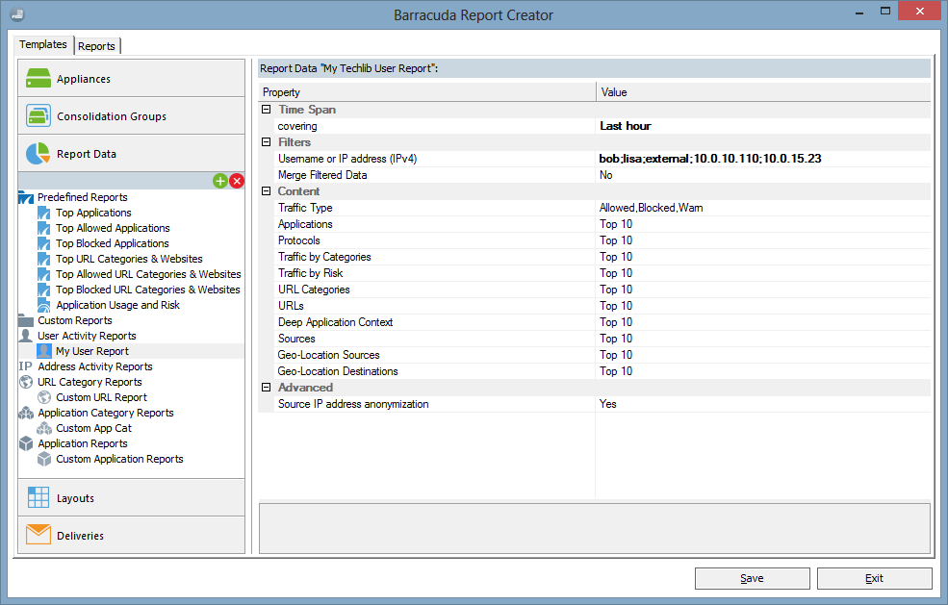
Task: Click the Layouts grid icon
Action: click(x=38, y=497)
